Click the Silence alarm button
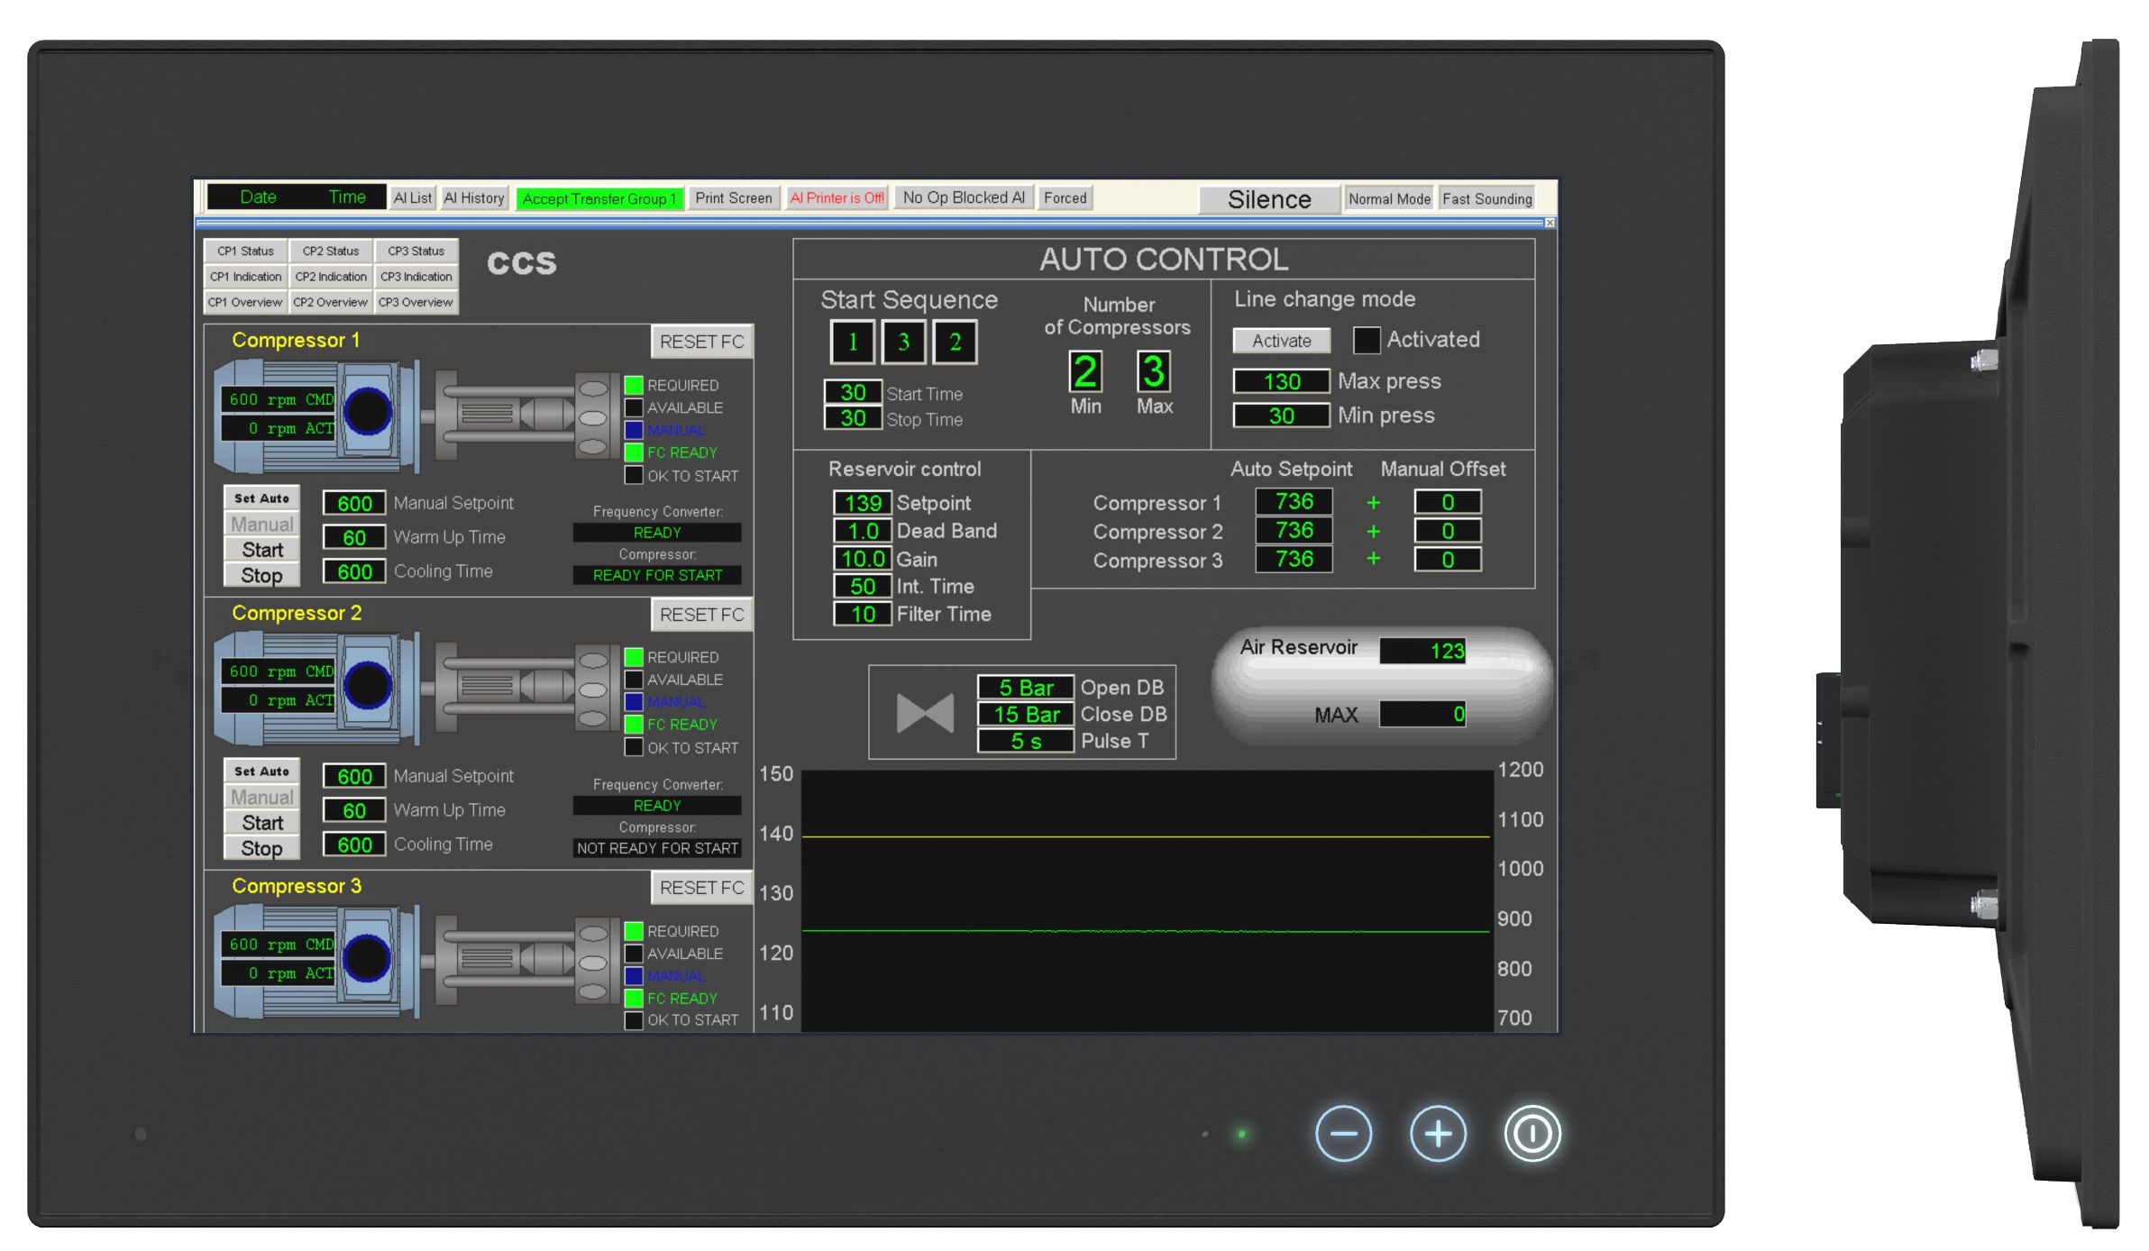Image resolution: width=2149 pixels, height=1251 pixels. click(x=1268, y=199)
